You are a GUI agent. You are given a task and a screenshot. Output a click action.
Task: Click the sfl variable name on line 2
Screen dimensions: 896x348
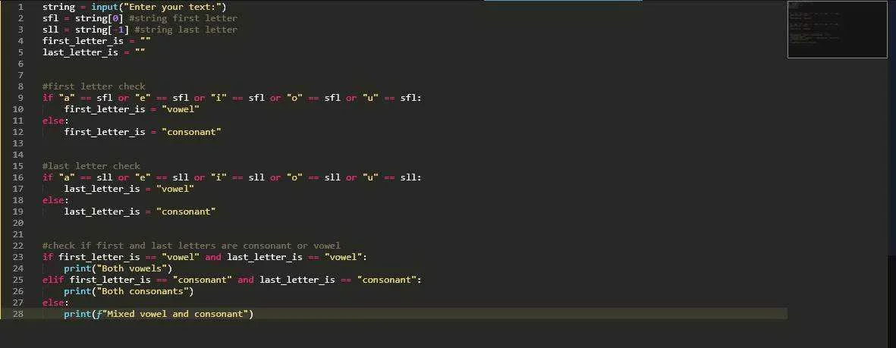[50, 18]
